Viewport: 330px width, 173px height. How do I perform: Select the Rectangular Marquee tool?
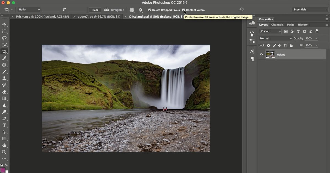click(4, 32)
